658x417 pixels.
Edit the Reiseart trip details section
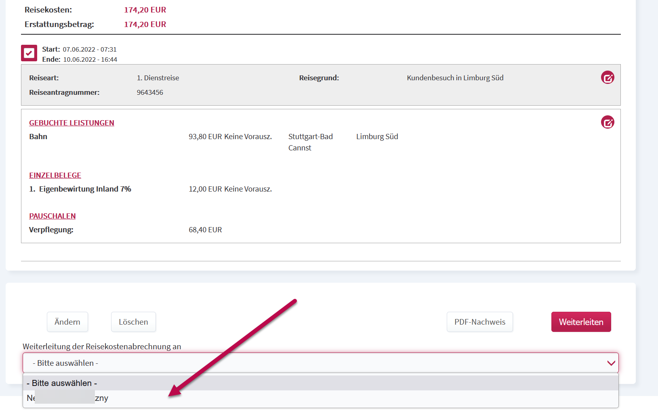[x=608, y=77]
